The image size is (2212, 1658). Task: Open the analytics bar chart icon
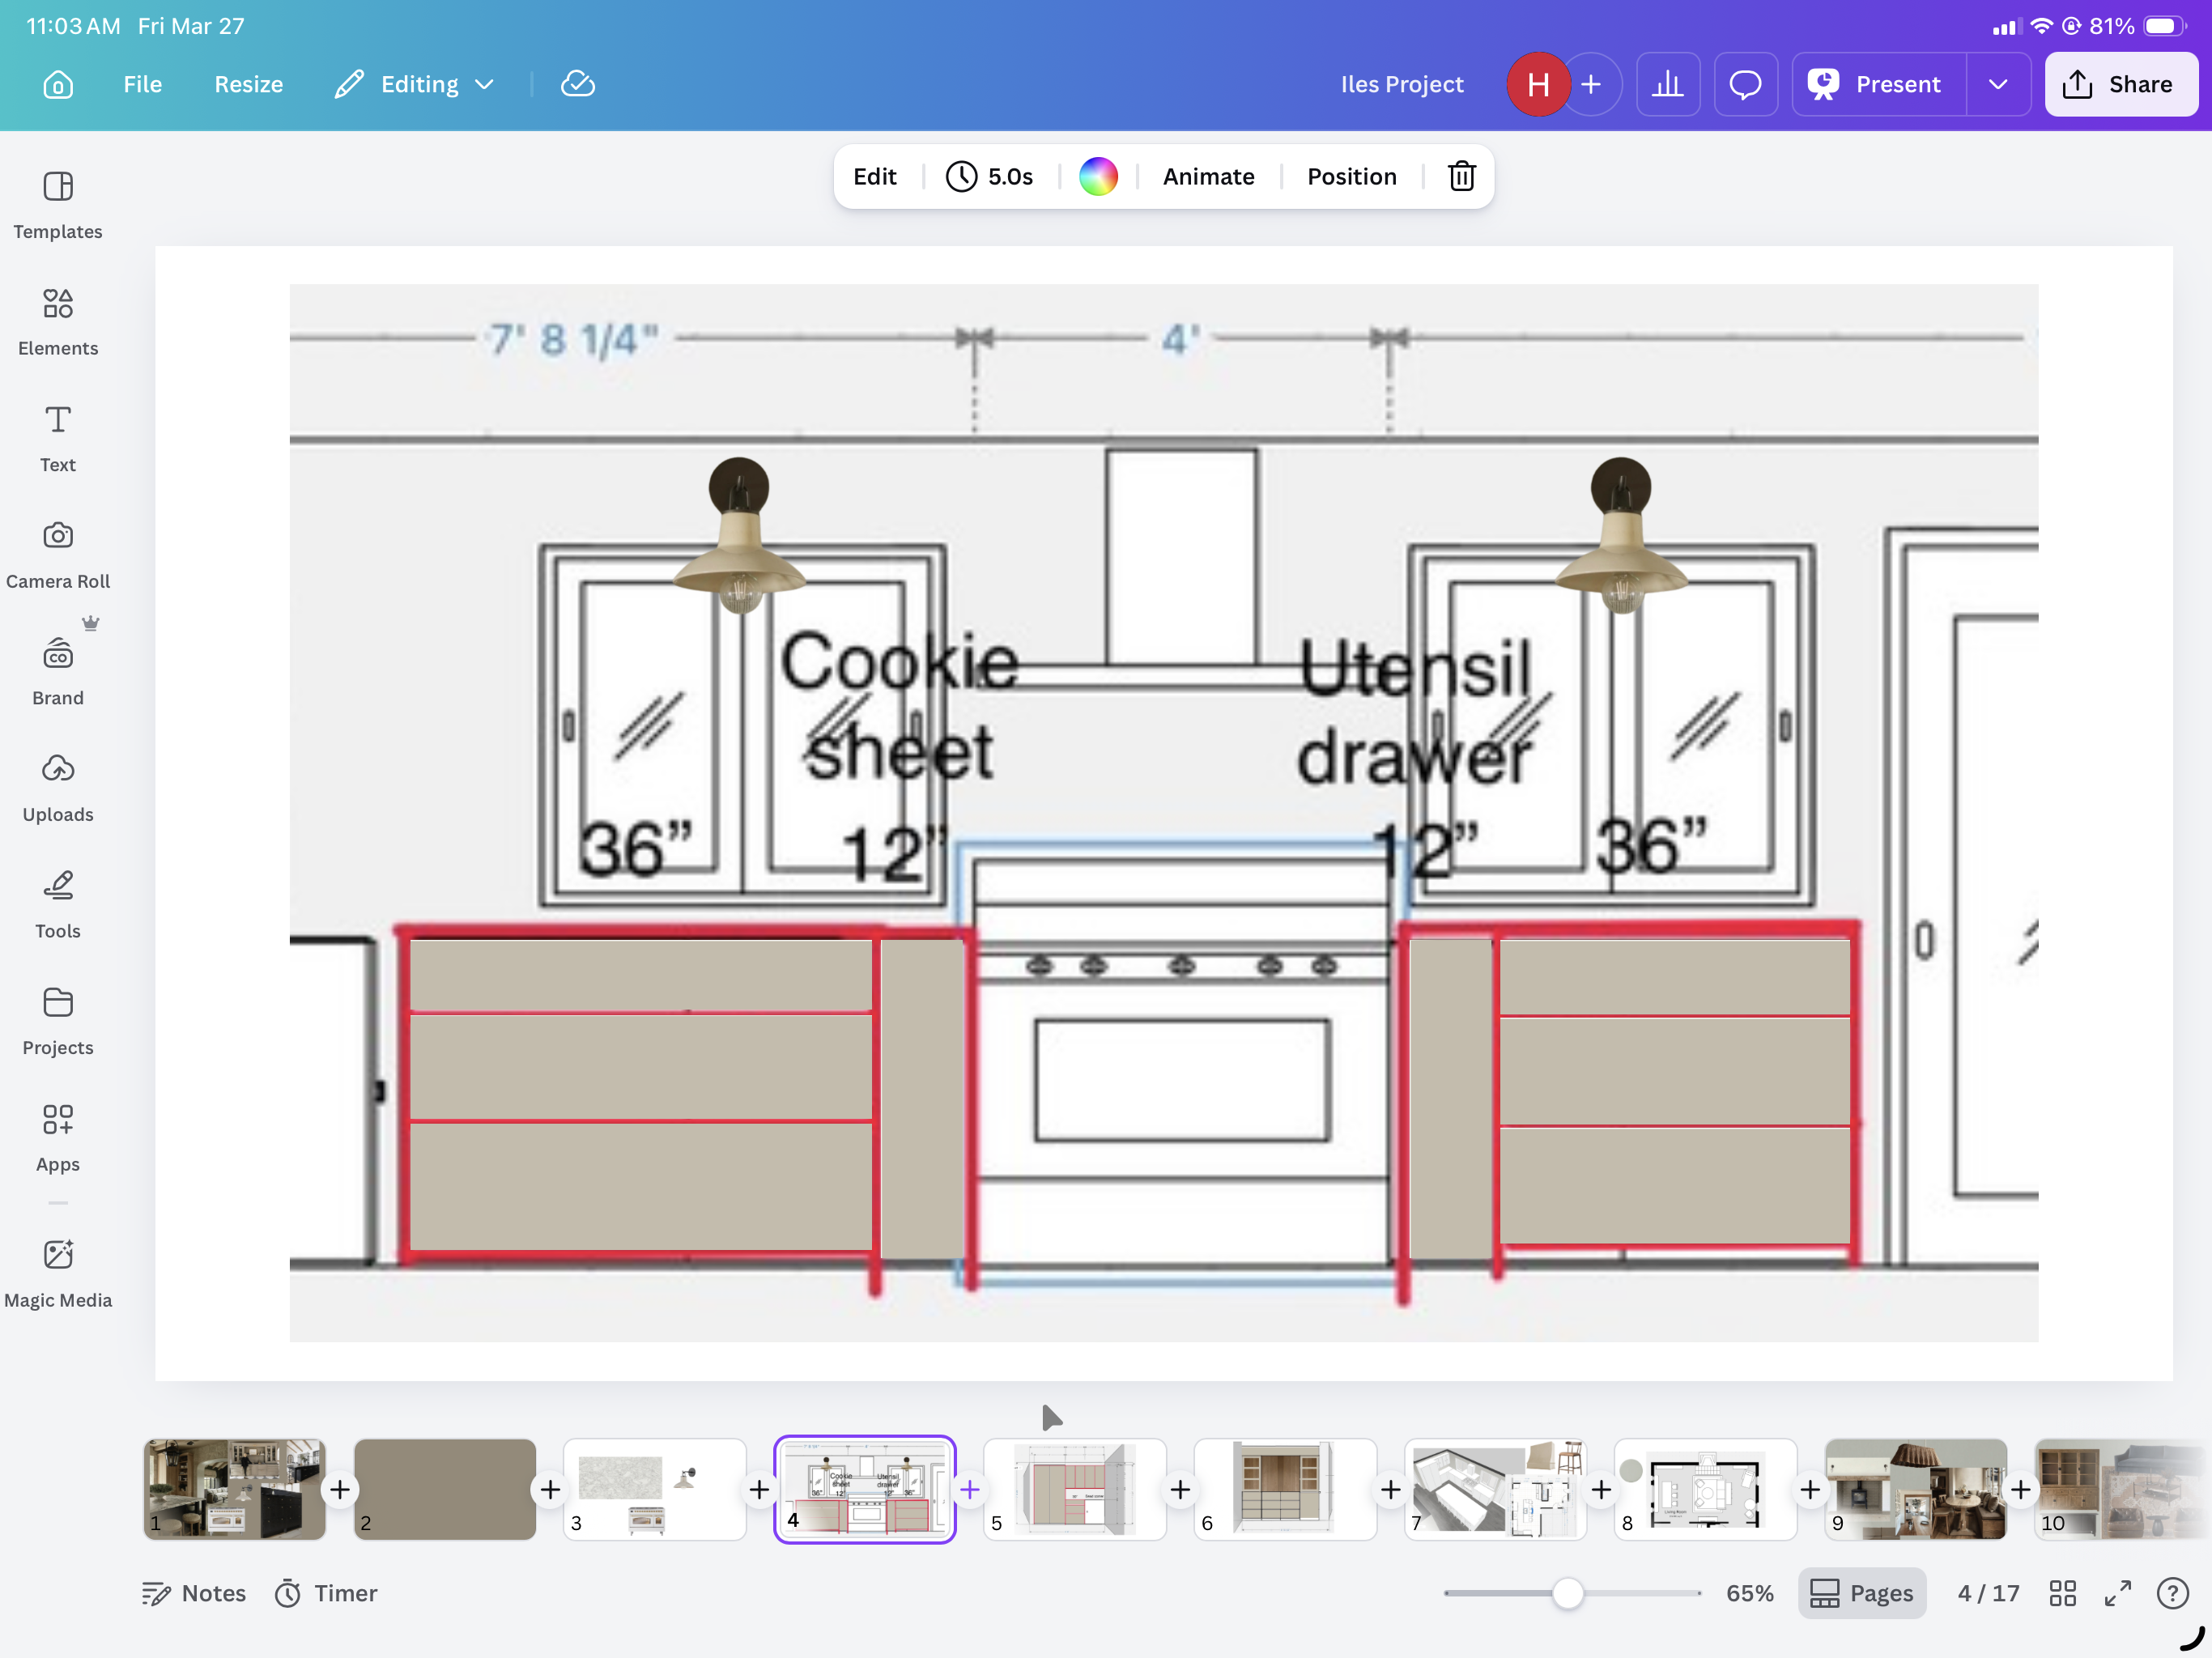point(1667,84)
